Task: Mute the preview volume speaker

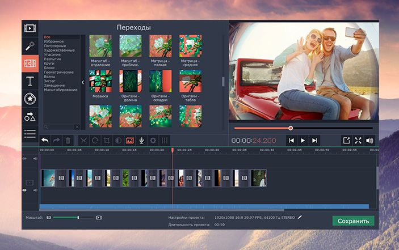Action: pos(370,140)
